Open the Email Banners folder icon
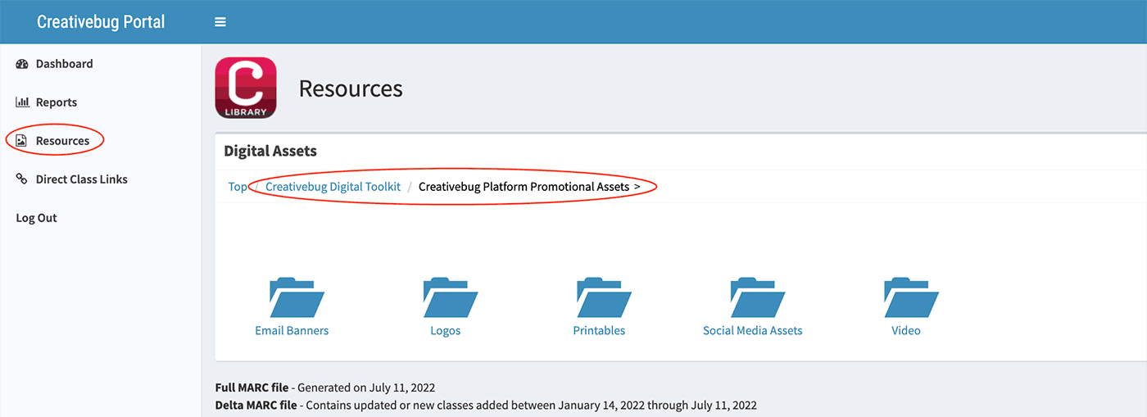The image size is (1147, 417). pos(297,297)
